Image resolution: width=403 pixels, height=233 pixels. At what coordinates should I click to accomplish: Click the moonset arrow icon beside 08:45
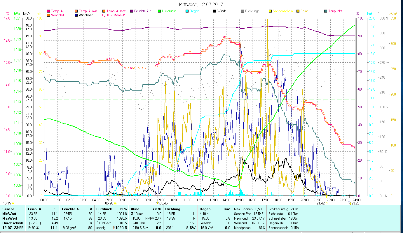158,203
